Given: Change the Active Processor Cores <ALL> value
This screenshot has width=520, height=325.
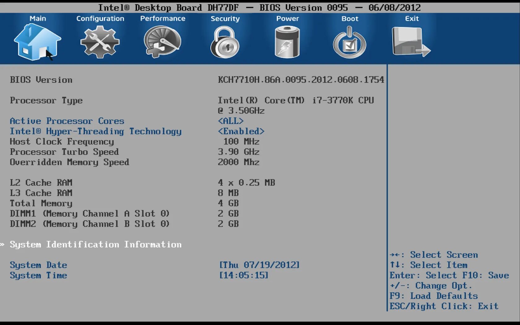Looking at the screenshot, I should [x=231, y=121].
